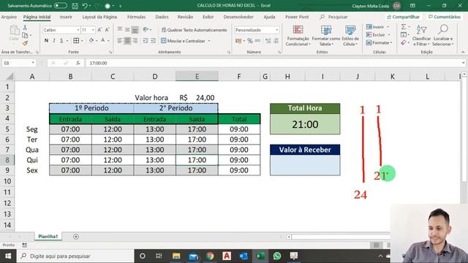This screenshot has width=468, height=263.
Task: Add a new sheet with plus button
Action: [x=76, y=237]
